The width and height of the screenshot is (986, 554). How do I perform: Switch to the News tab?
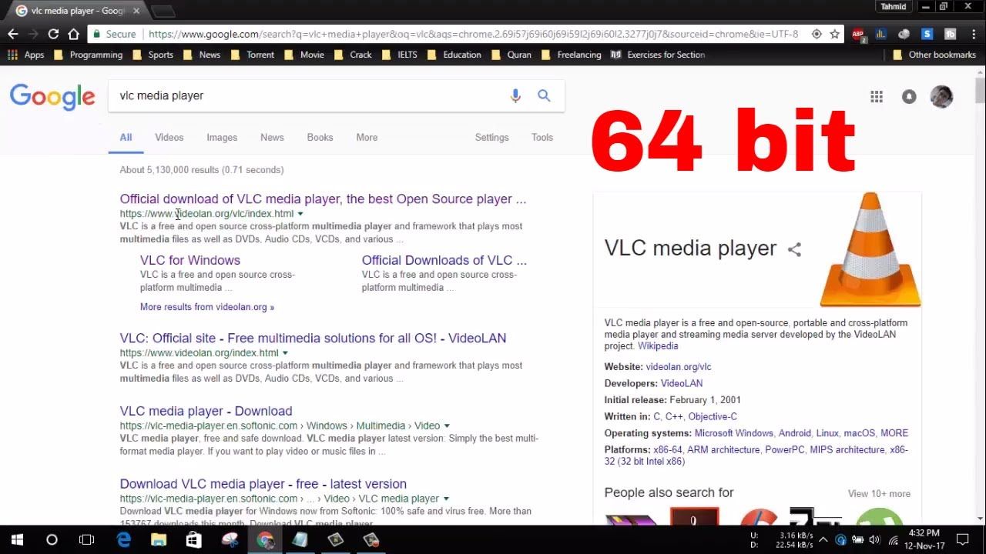[x=272, y=137]
